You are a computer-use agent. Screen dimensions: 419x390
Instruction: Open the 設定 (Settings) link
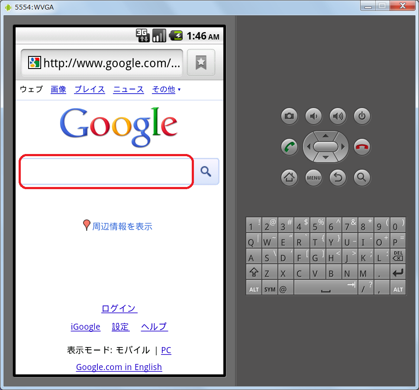[120, 327]
